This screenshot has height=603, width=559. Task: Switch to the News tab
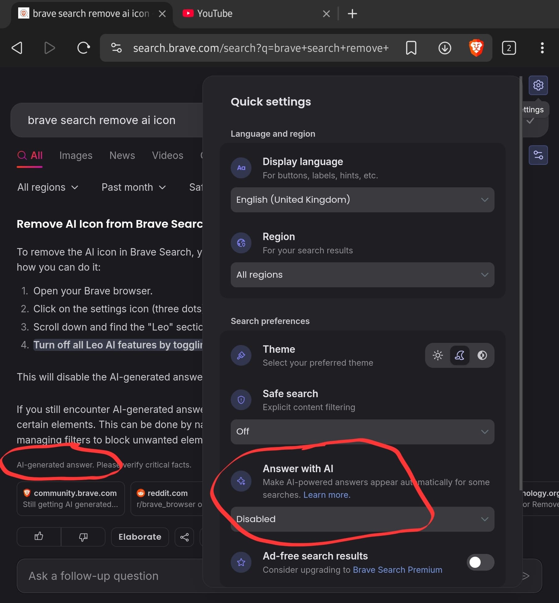[122, 156]
